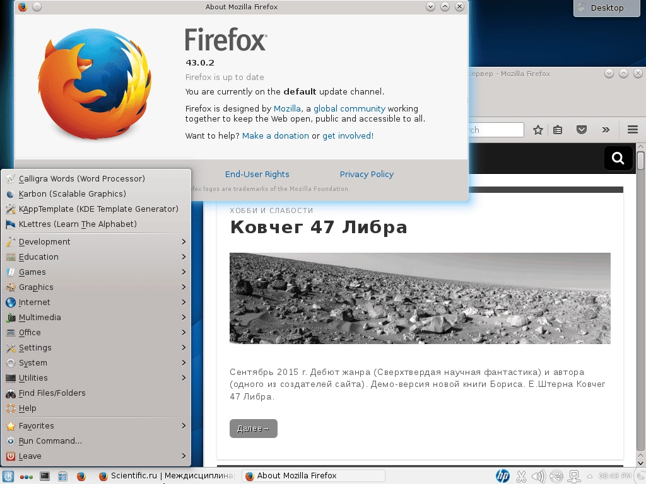The height and width of the screenshot is (484, 646).
Task: Select the About Mozilla Firefox taskbar entry
Action: click(x=313, y=476)
